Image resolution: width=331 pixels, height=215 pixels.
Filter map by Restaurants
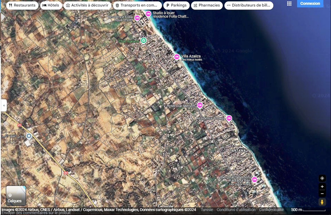22,5
